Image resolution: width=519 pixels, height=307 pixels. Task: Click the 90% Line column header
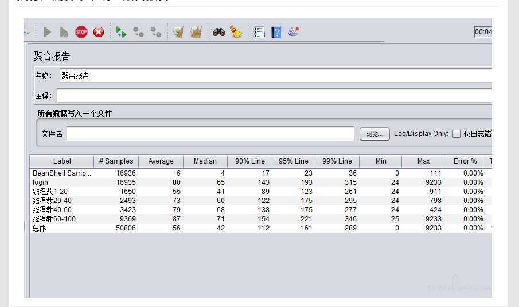[x=250, y=161]
